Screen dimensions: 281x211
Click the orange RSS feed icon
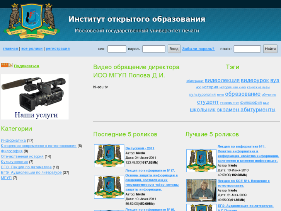(x=7, y=65)
